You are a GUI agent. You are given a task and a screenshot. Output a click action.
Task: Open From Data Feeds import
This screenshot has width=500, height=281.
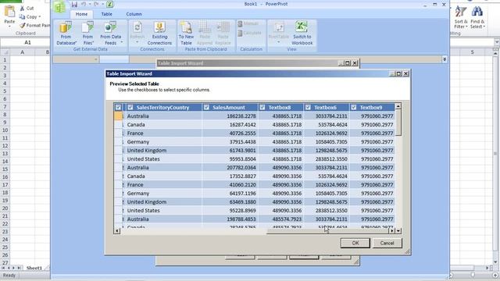pyautogui.click(x=110, y=33)
